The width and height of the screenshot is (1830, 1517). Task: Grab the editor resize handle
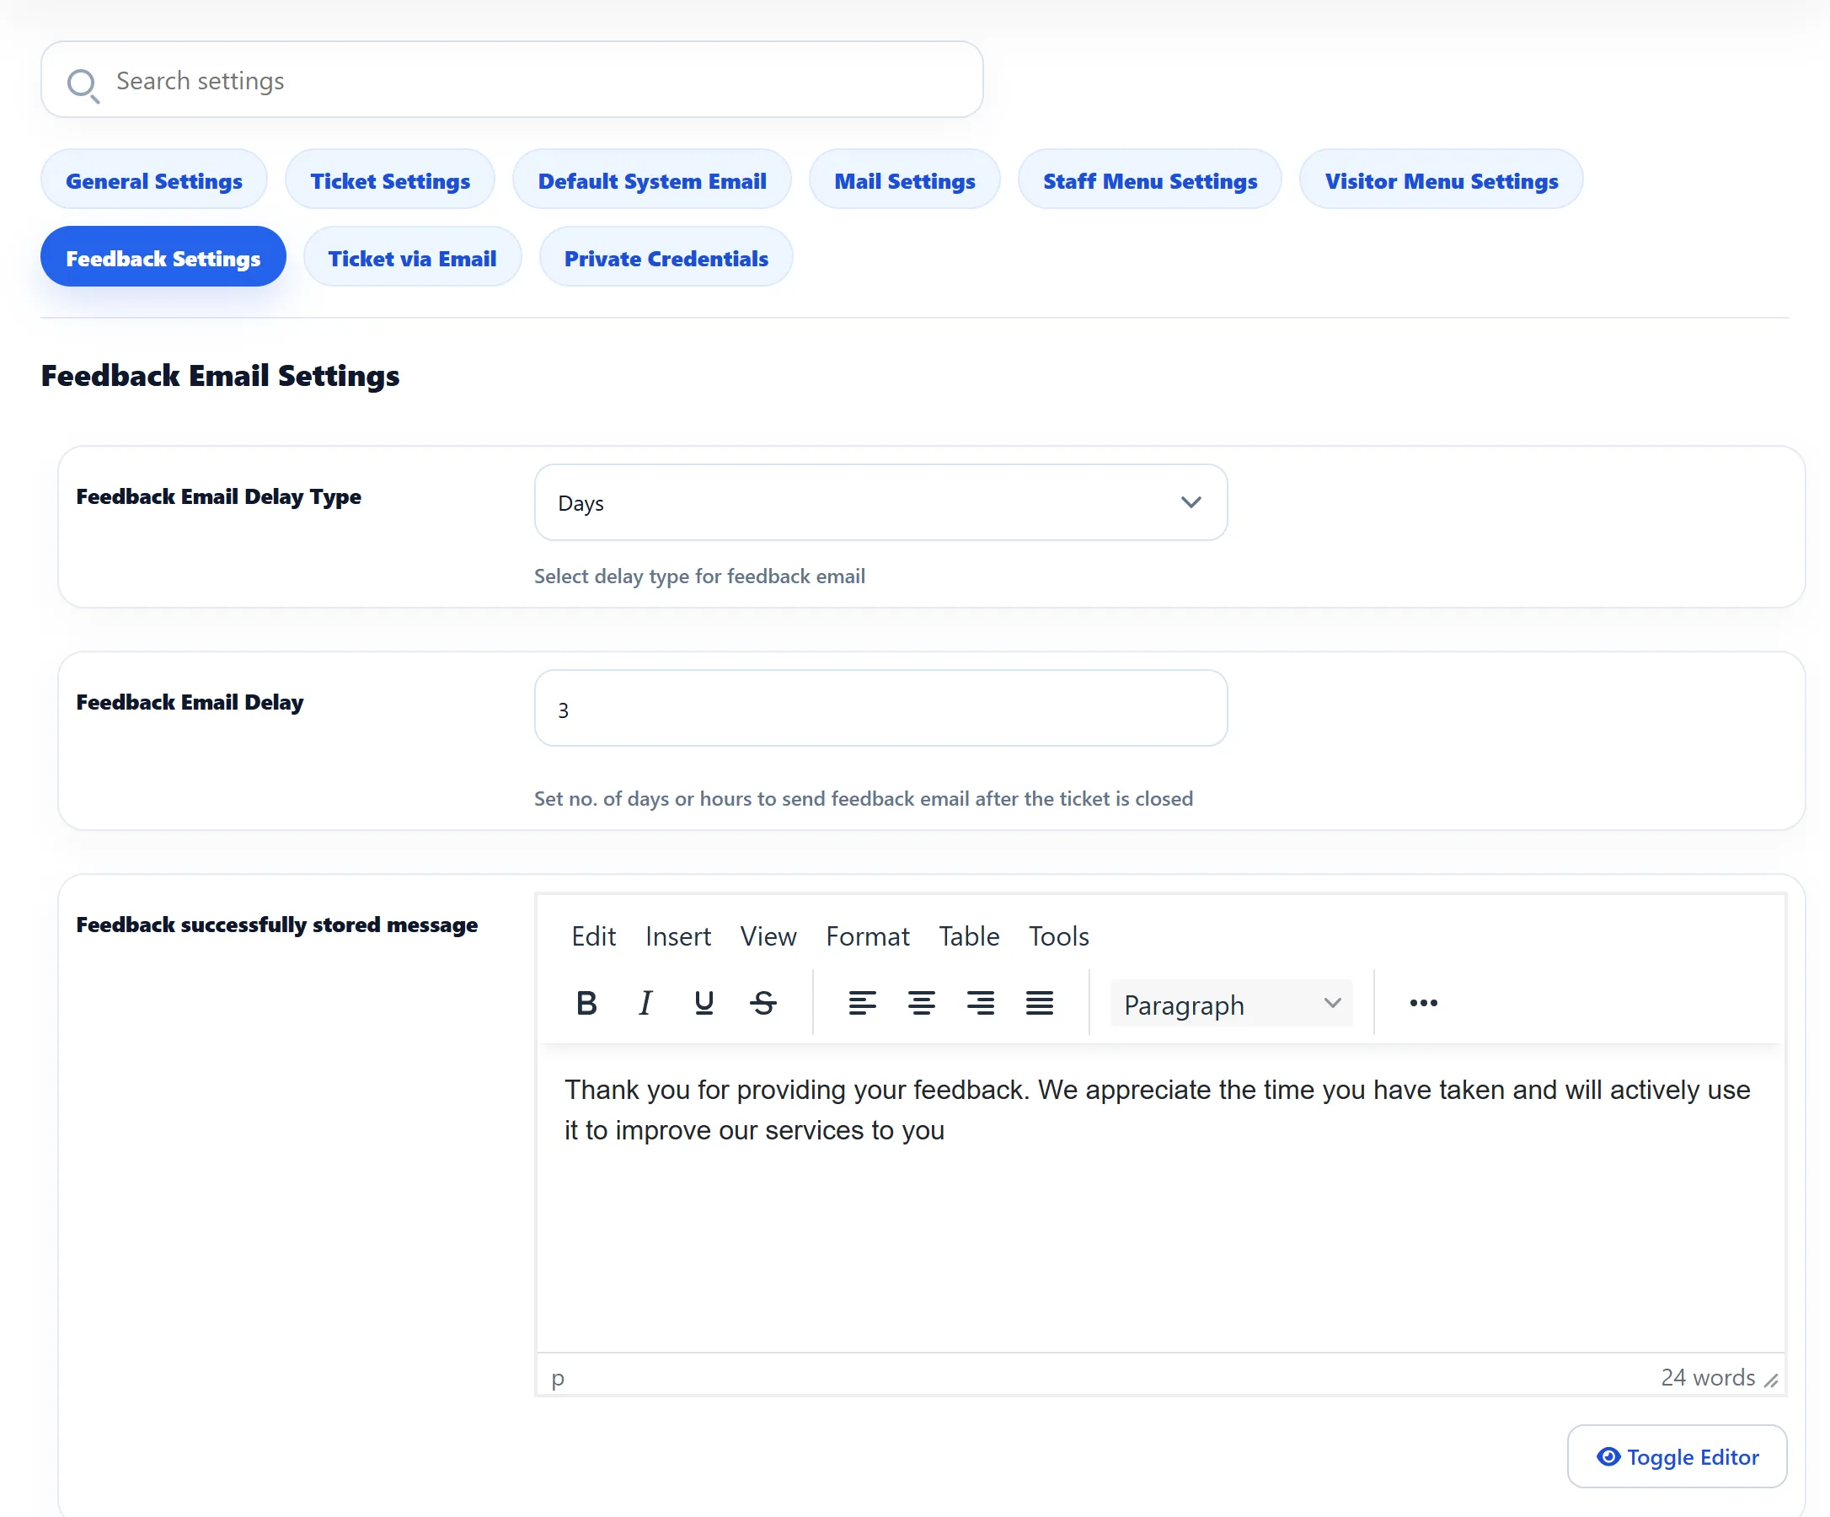tap(1771, 1380)
